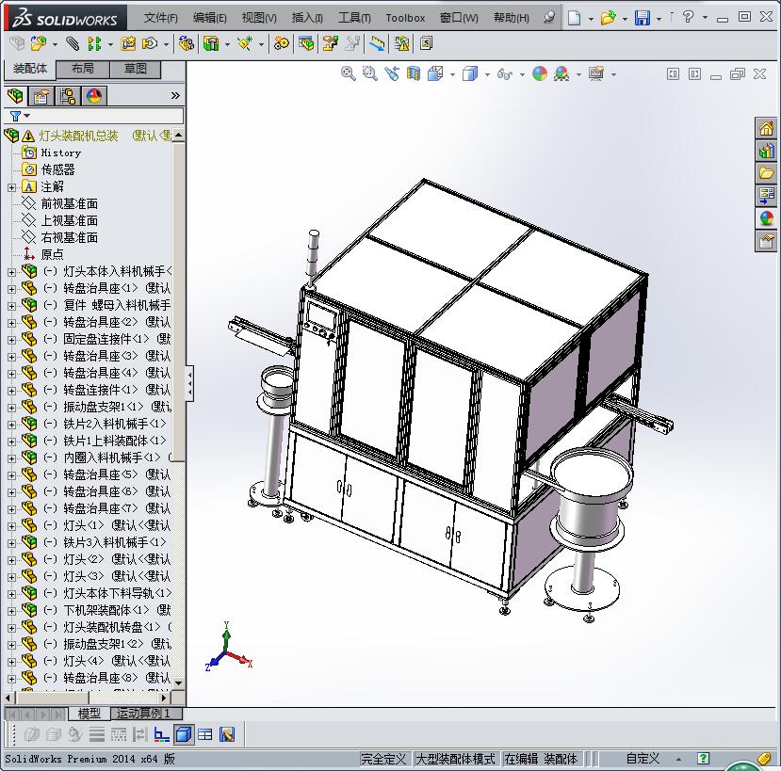
Task: Expand the manager panel tabs chevron
Action: point(175,96)
